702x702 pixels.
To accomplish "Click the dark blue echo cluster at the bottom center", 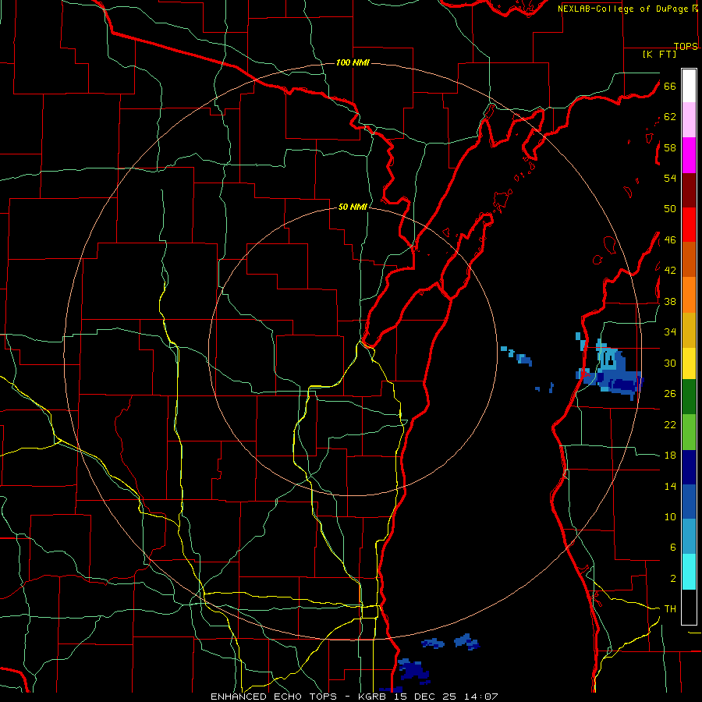I will [413, 671].
